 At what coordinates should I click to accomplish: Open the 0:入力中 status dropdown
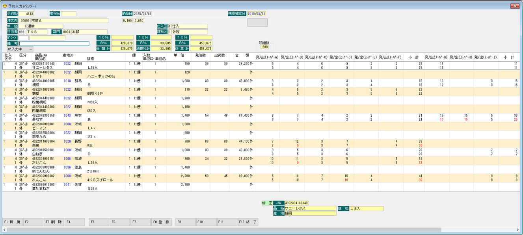20,50
